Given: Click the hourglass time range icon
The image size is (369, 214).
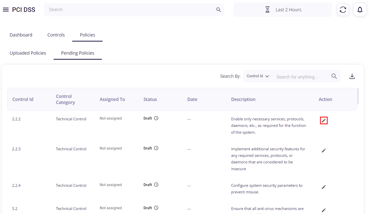Looking at the screenshot, I should pos(267,10).
